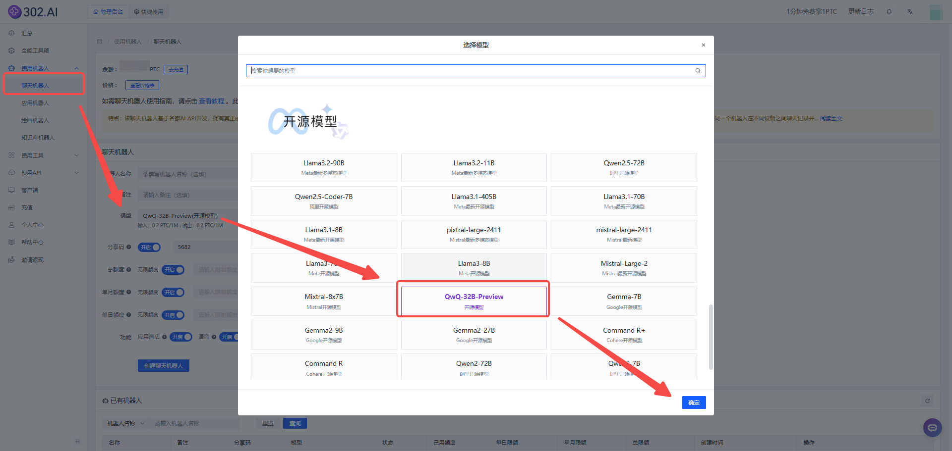Click the 充值 wallet icon

tap(11, 207)
